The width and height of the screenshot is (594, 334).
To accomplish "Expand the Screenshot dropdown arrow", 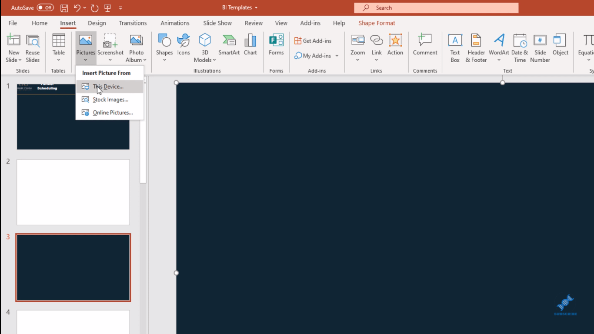I will pos(110,60).
